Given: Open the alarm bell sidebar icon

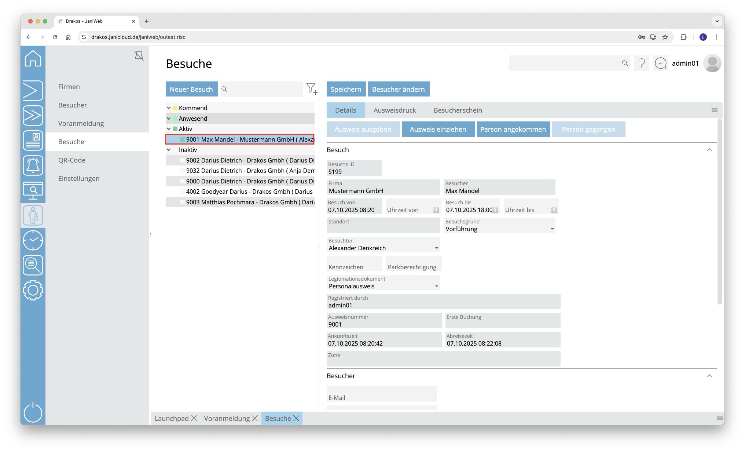Looking at the screenshot, I should pos(33,165).
